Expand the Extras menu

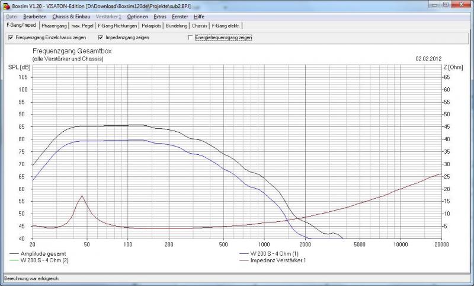[x=160, y=17]
